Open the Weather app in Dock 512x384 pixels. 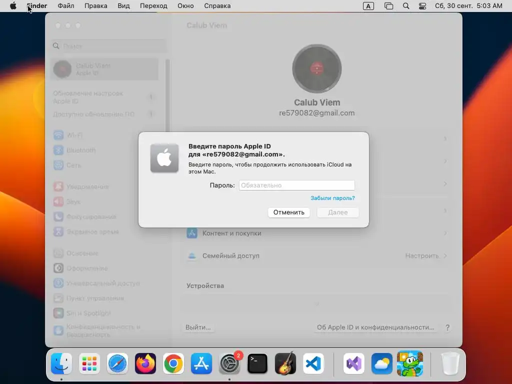tap(382, 363)
